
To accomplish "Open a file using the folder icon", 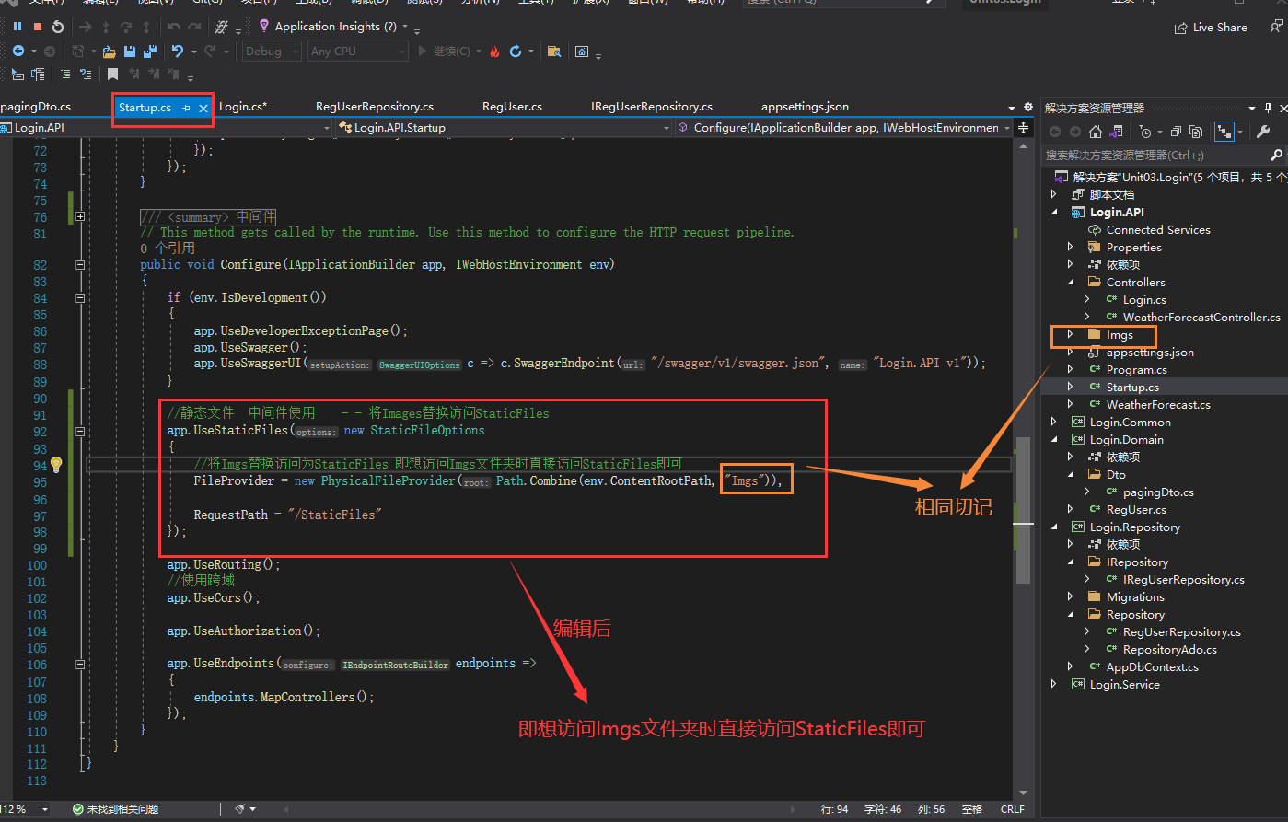I will (109, 52).
